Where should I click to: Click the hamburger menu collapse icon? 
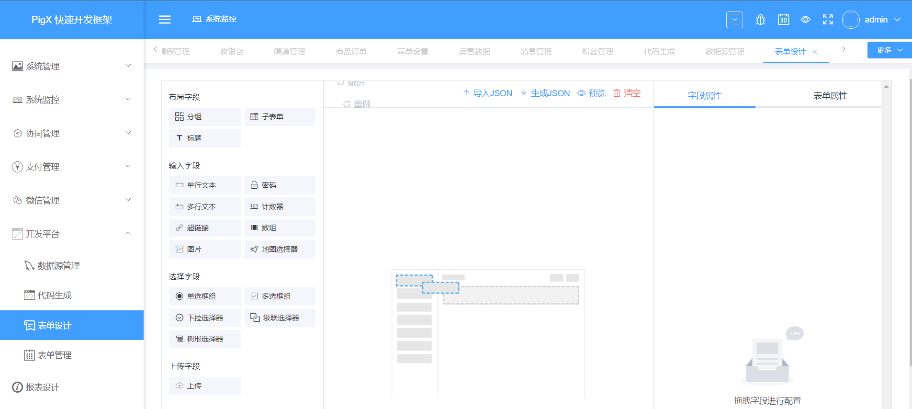pyautogui.click(x=165, y=20)
